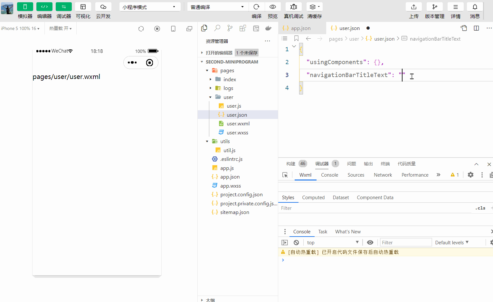
Task: Open the Default levels dropdown
Action: click(451, 242)
